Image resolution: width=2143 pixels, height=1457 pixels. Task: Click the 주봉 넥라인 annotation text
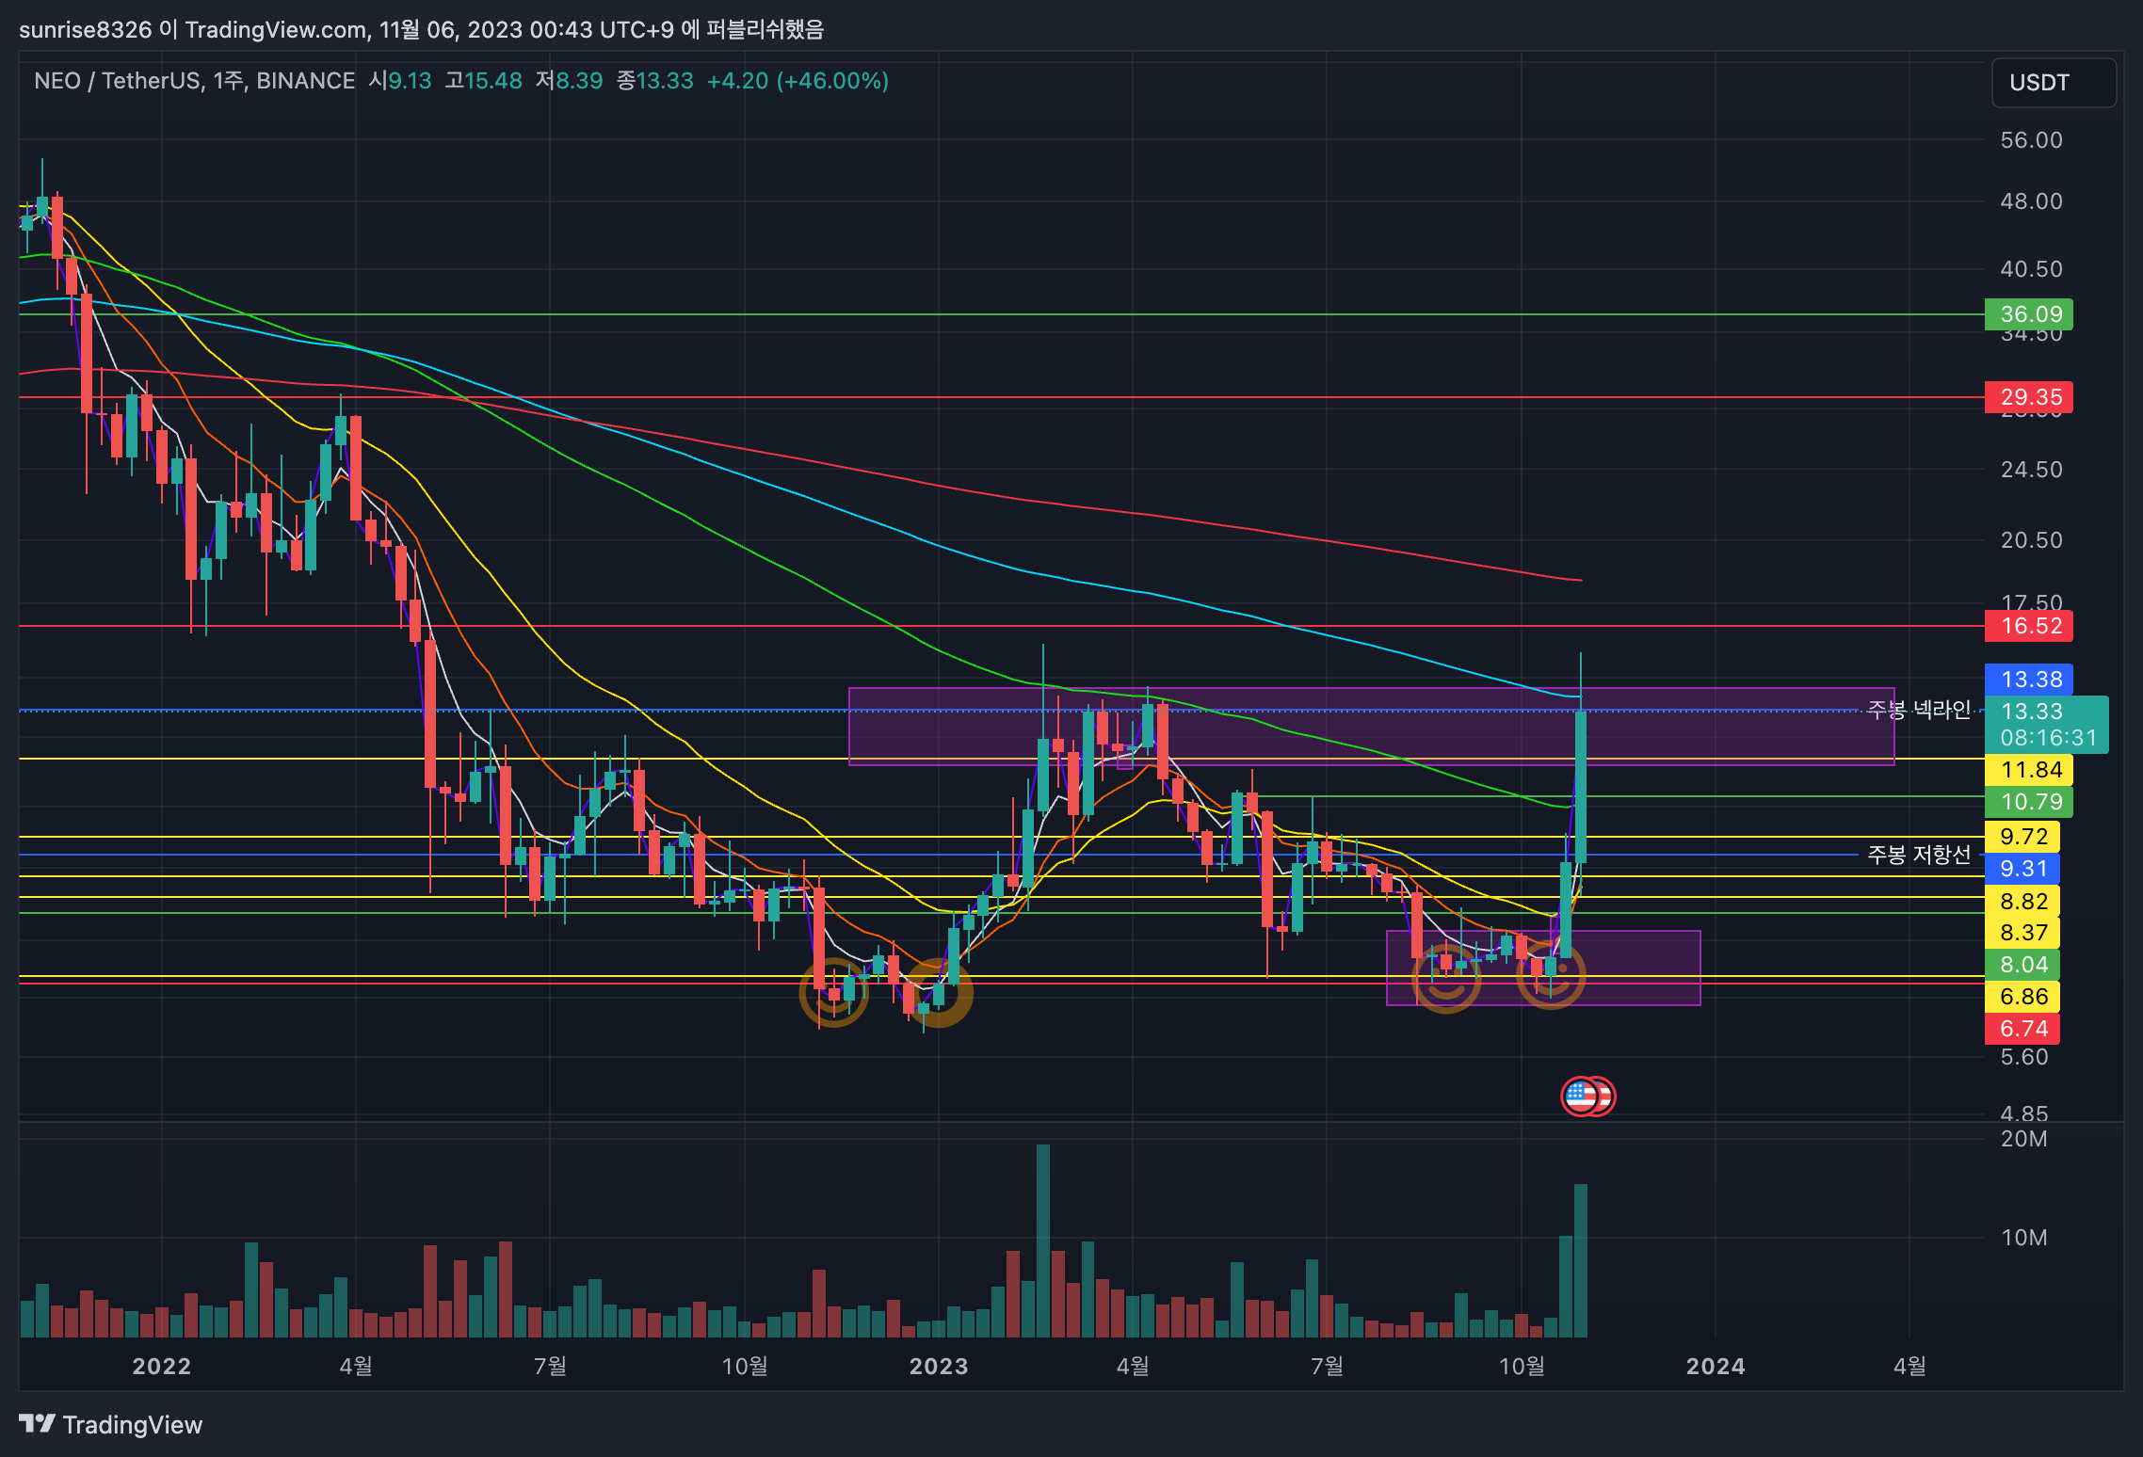[1919, 710]
